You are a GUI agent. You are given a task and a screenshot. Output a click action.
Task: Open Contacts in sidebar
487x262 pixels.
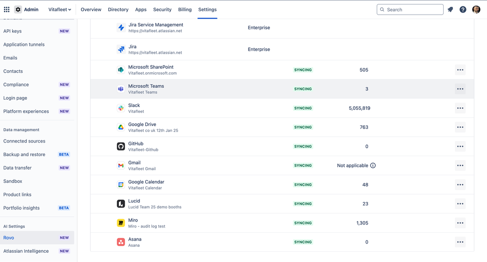coord(37,71)
